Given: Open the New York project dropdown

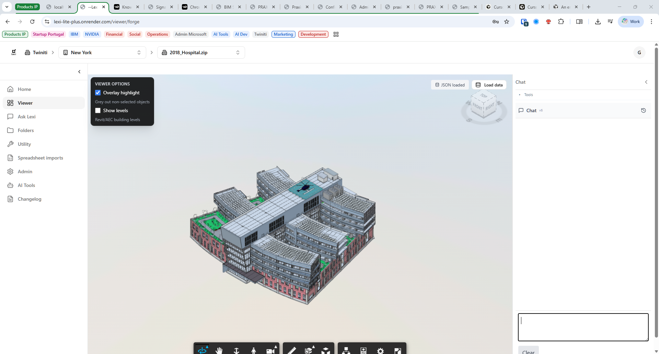Looking at the screenshot, I should (102, 52).
